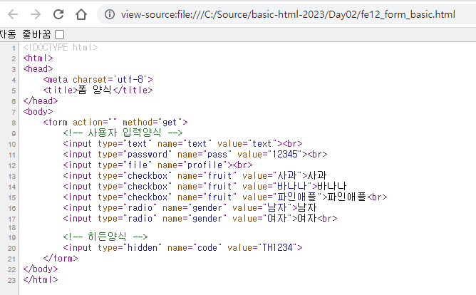Select the <!DOCTYPE html> line
This screenshot has height=295, width=476.
coord(61,47)
